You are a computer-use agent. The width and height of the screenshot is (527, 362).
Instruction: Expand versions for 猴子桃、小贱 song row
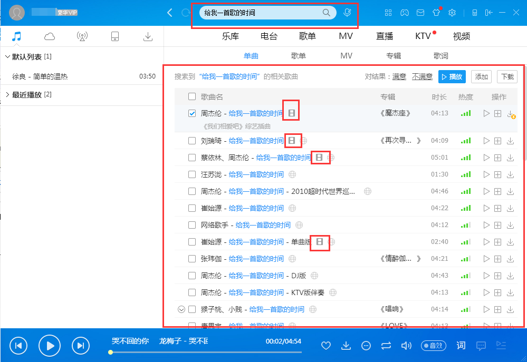tap(181, 309)
